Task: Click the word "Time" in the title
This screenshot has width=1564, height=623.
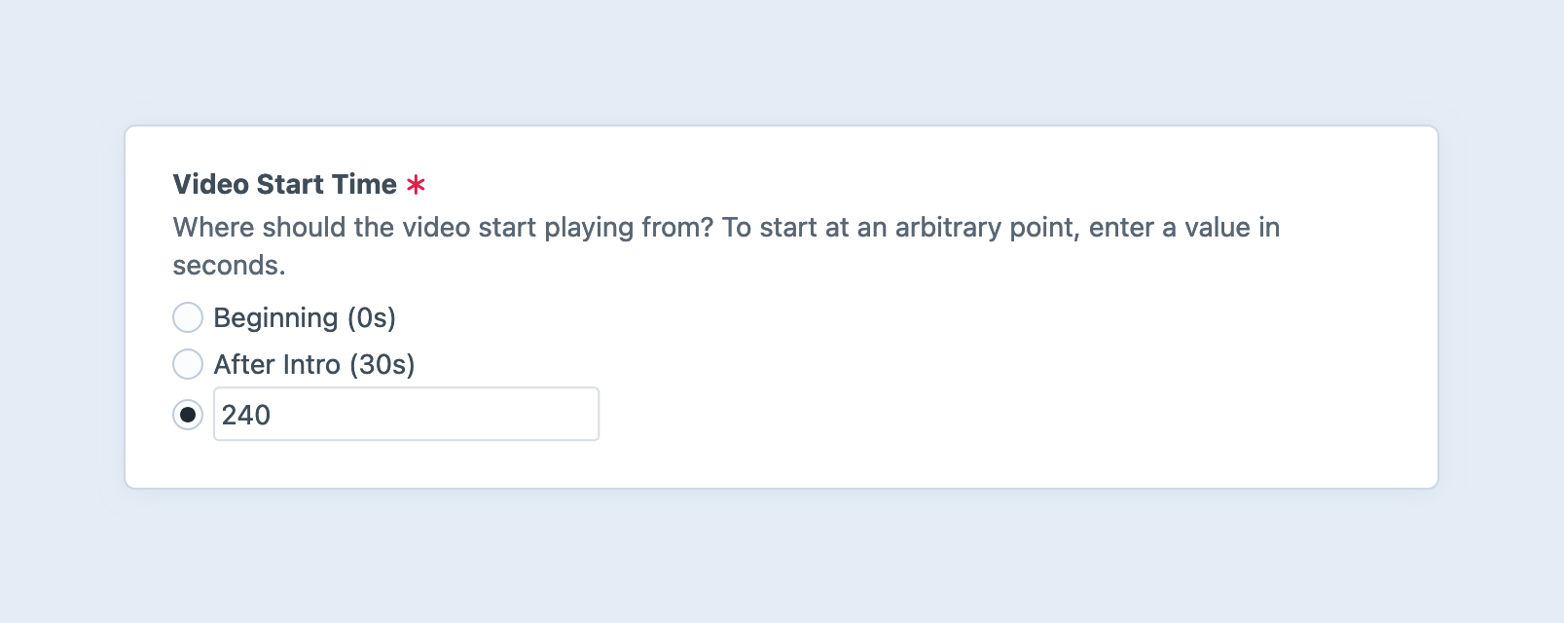Action: coord(364,184)
